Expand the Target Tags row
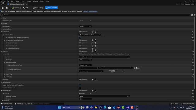196x110 pixels. pyautogui.click(x=5, y=77)
